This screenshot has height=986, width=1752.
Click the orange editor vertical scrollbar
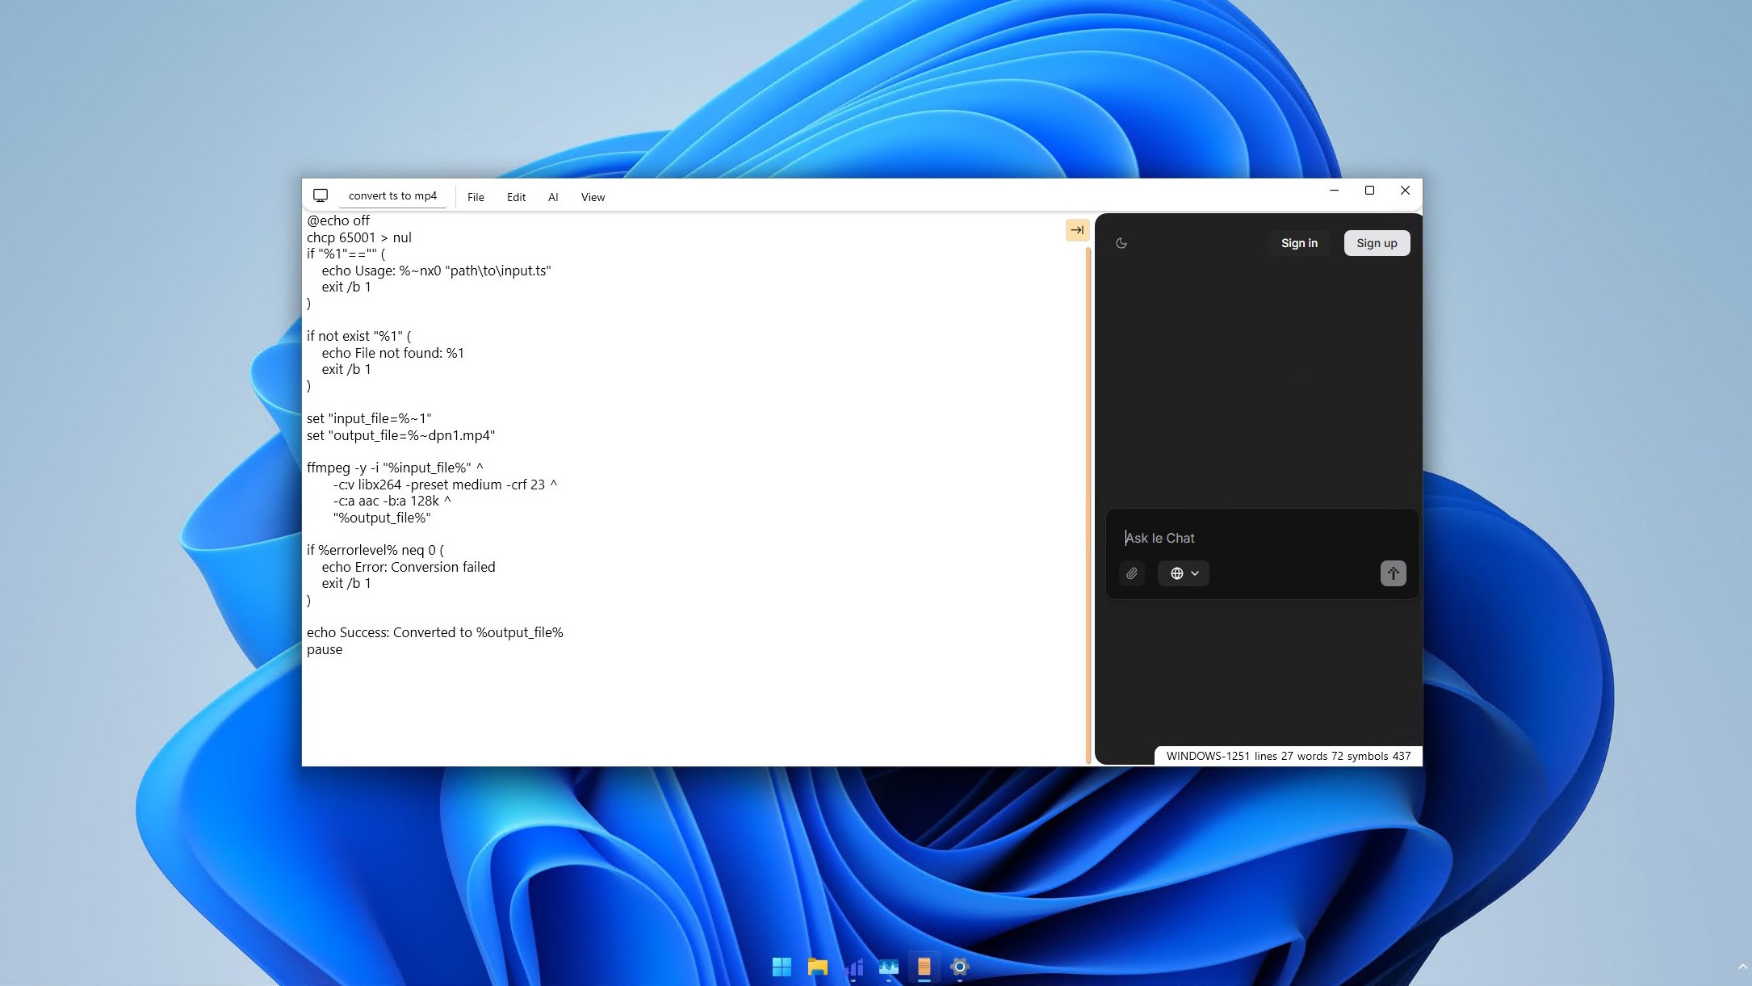(x=1088, y=501)
